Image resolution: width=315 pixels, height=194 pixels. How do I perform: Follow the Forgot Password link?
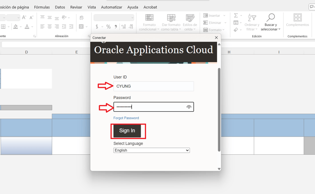tap(126, 118)
